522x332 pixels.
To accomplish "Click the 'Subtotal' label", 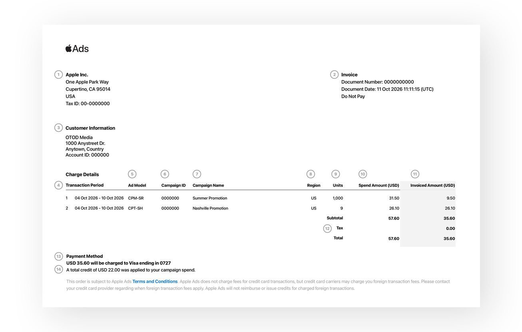I will (335, 218).
